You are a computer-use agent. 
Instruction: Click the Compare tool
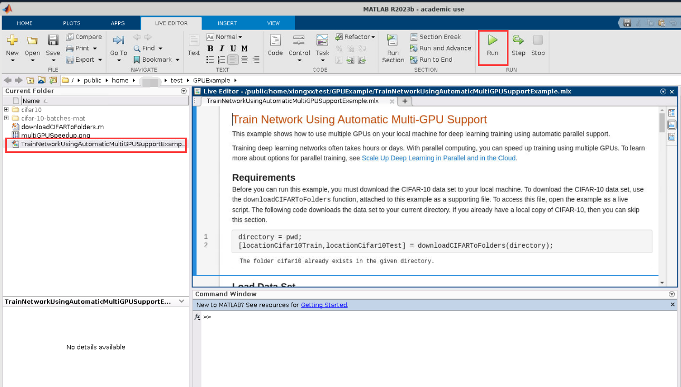[x=84, y=37]
